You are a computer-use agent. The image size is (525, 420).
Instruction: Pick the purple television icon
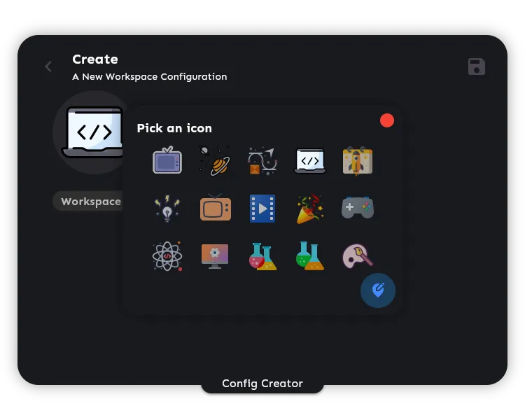167,160
